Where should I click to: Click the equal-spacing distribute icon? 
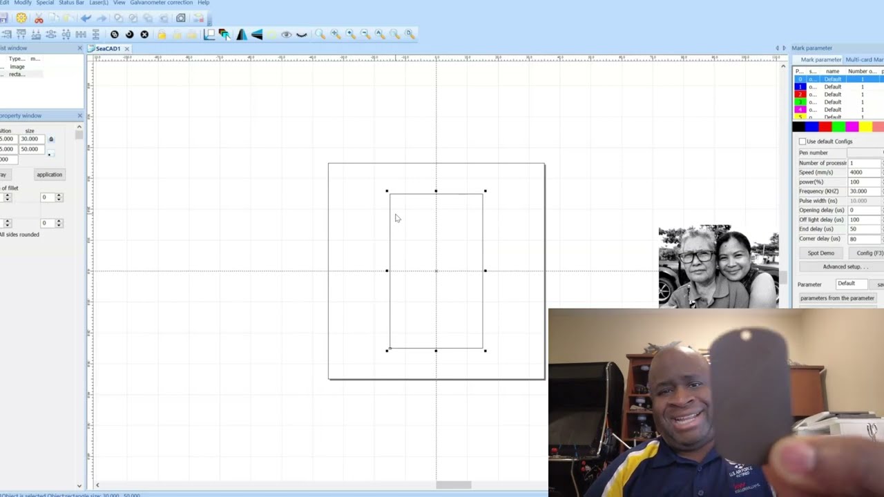tap(81, 35)
